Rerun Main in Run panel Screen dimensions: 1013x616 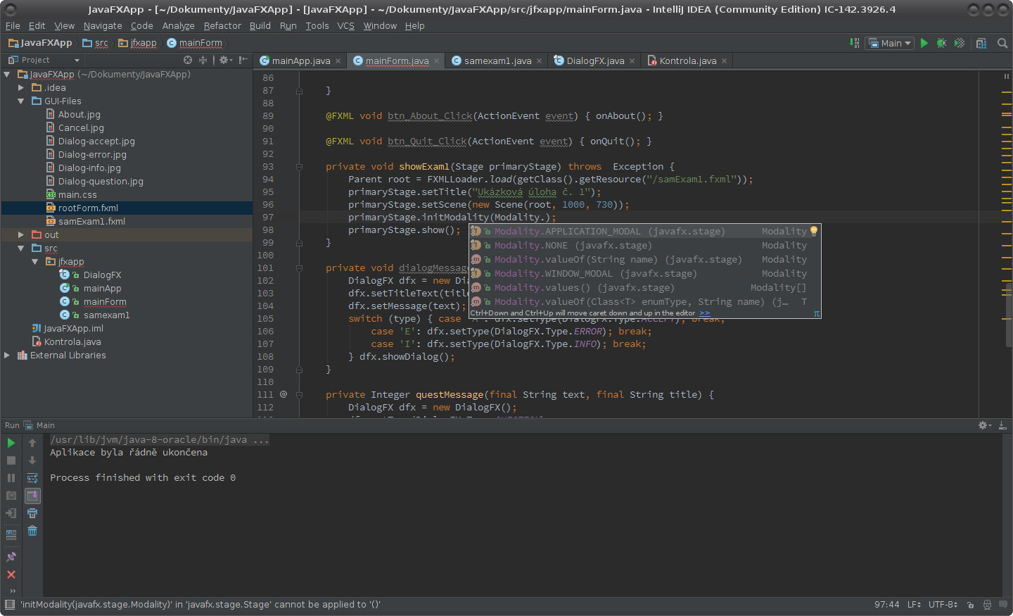pyautogui.click(x=11, y=443)
